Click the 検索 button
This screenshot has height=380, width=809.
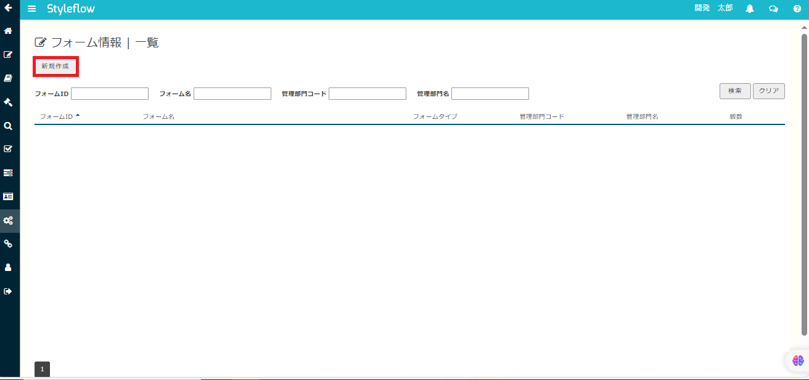coord(735,91)
